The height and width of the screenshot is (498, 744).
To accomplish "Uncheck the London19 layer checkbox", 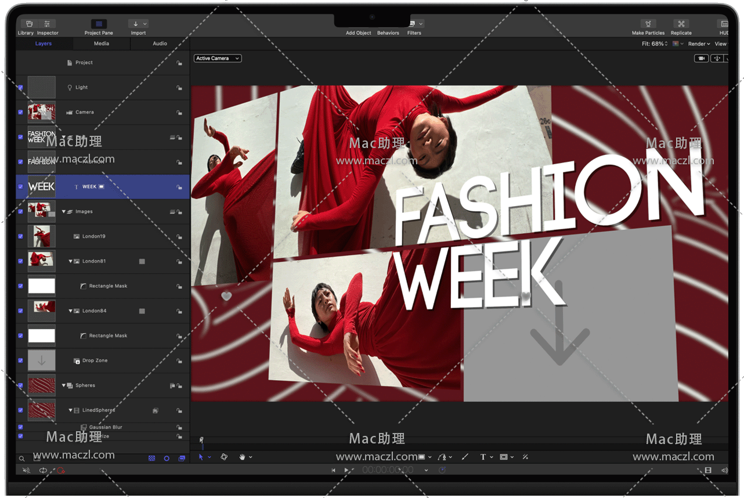I will 20,237.
